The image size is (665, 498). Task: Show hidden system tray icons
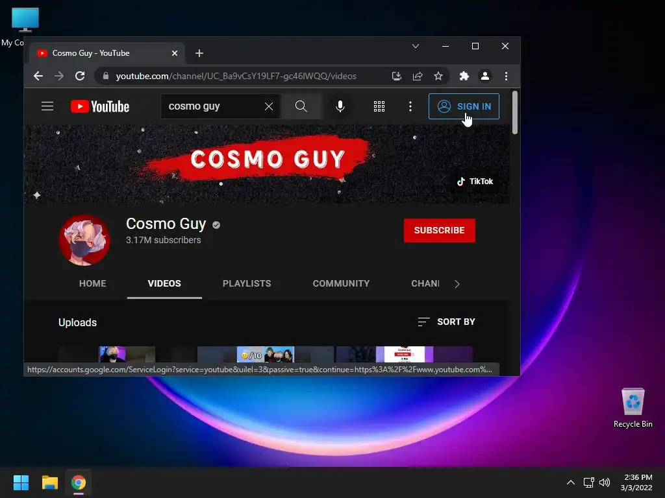571,482
